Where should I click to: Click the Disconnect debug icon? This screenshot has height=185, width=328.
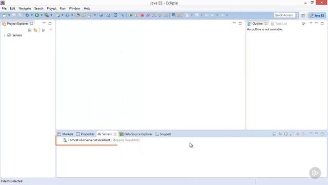148,15
